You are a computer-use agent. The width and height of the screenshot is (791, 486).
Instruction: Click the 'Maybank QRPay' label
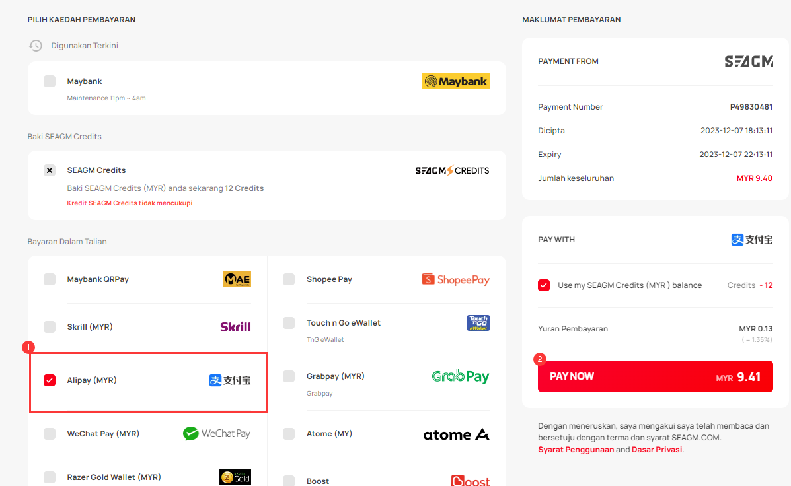coord(98,279)
